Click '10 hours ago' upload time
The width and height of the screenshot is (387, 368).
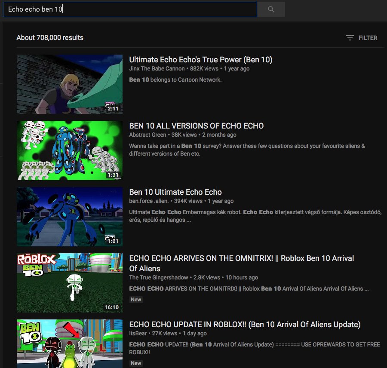(242, 277)
